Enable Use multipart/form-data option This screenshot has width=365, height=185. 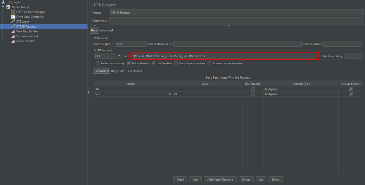176,63
